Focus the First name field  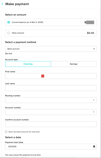[x=51, y=76]
